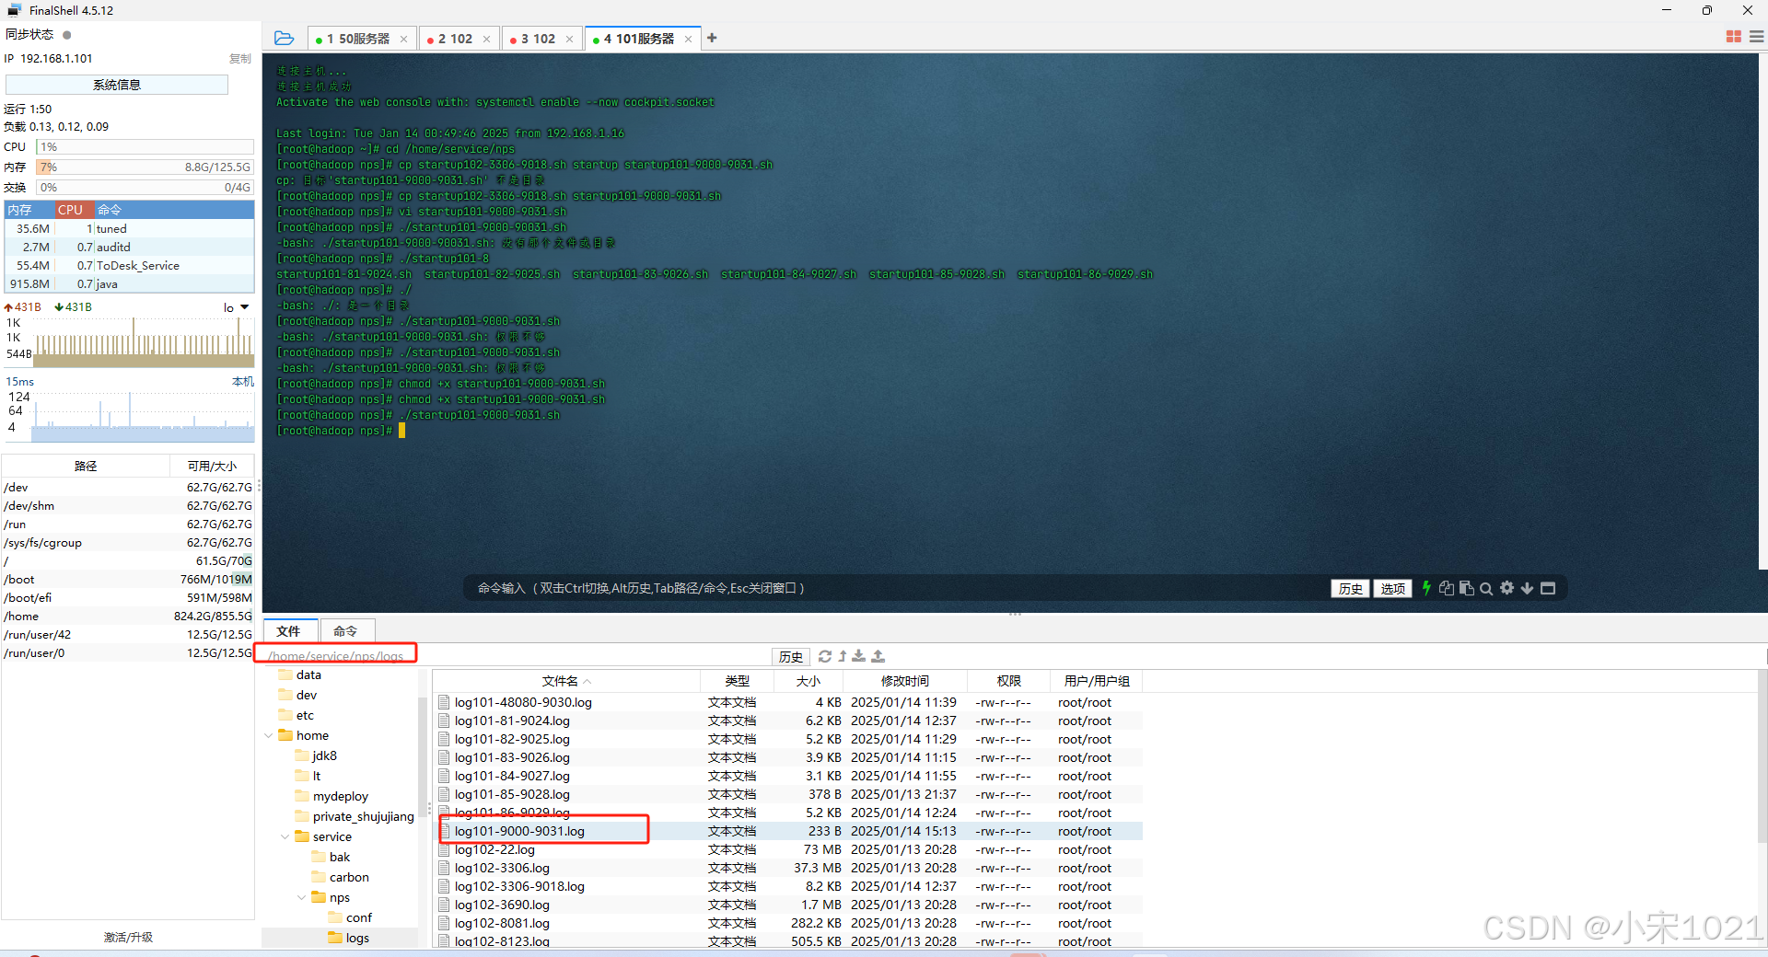Image resolution: width=1768 pixels, height=957 pixels.
Task: Sort file list by 大小 header
Action: [x=808, y=681]
